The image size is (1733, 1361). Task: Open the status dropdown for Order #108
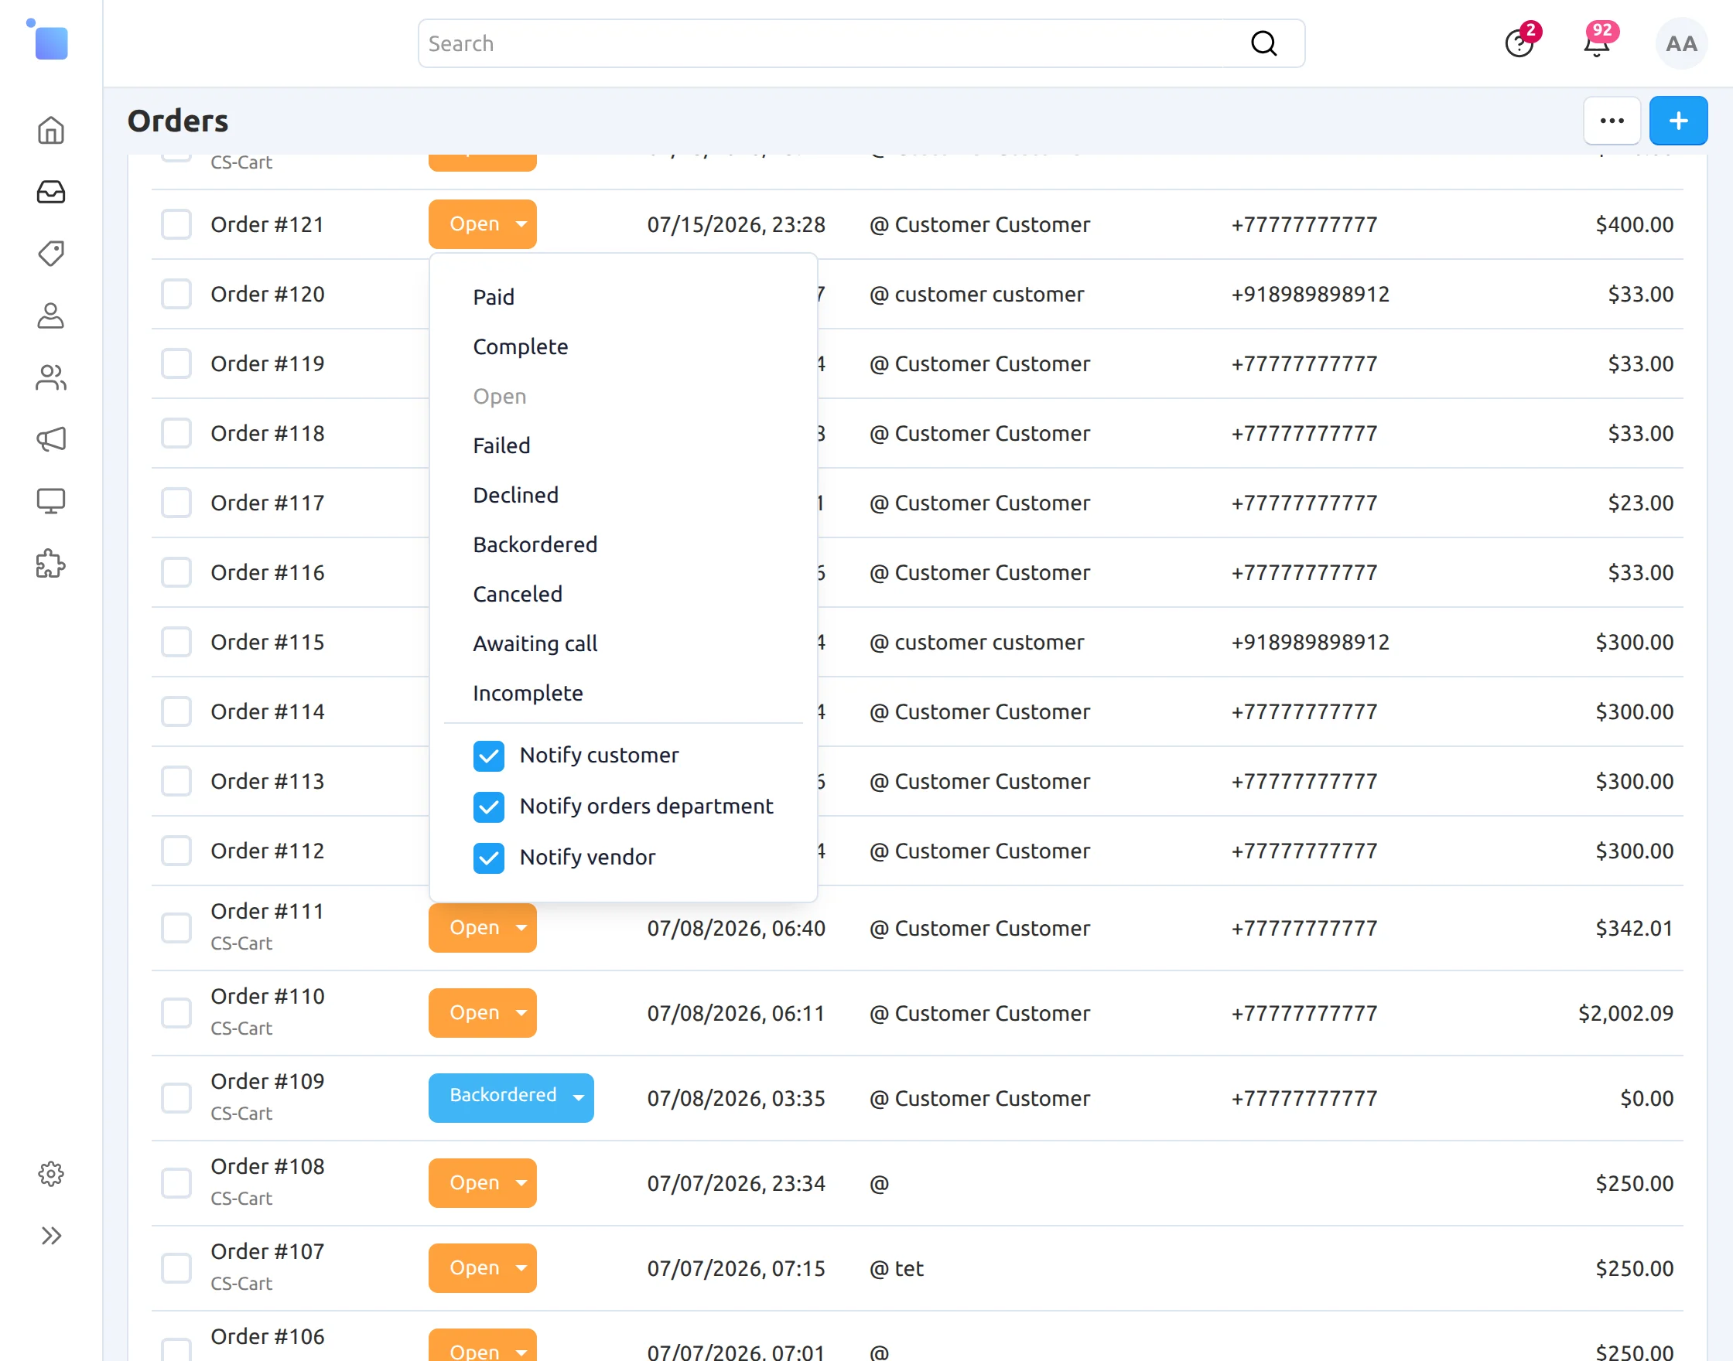tap(482, 1182)
